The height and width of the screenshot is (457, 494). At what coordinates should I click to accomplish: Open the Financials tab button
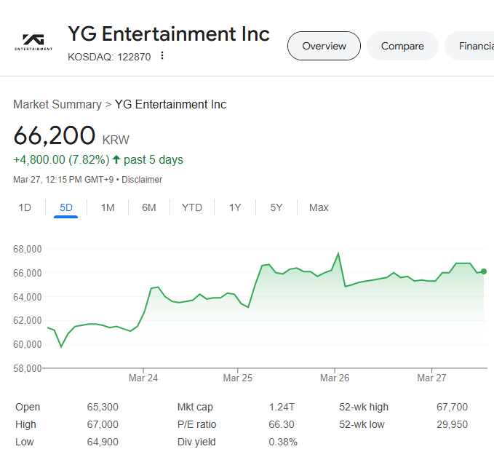pyautogui.click(x=473, y=46)
